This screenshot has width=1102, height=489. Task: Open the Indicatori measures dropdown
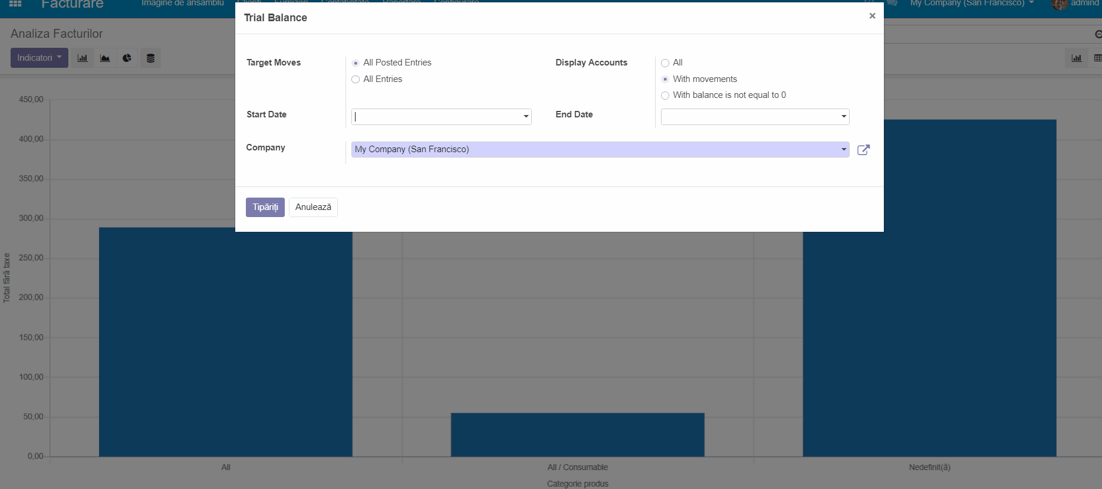click(40, 58)
